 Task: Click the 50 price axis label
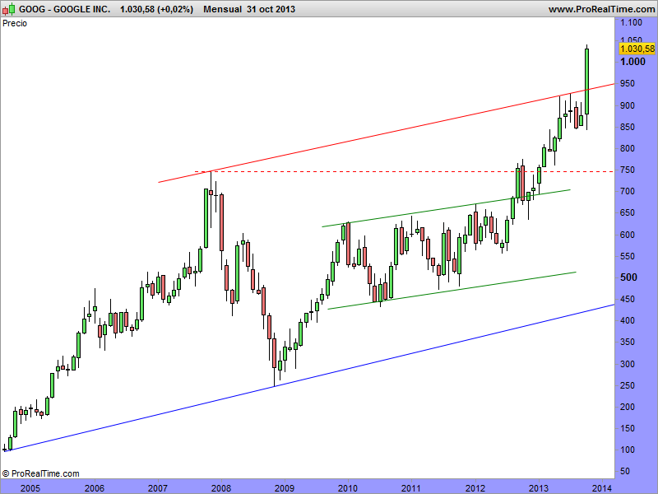625,471
